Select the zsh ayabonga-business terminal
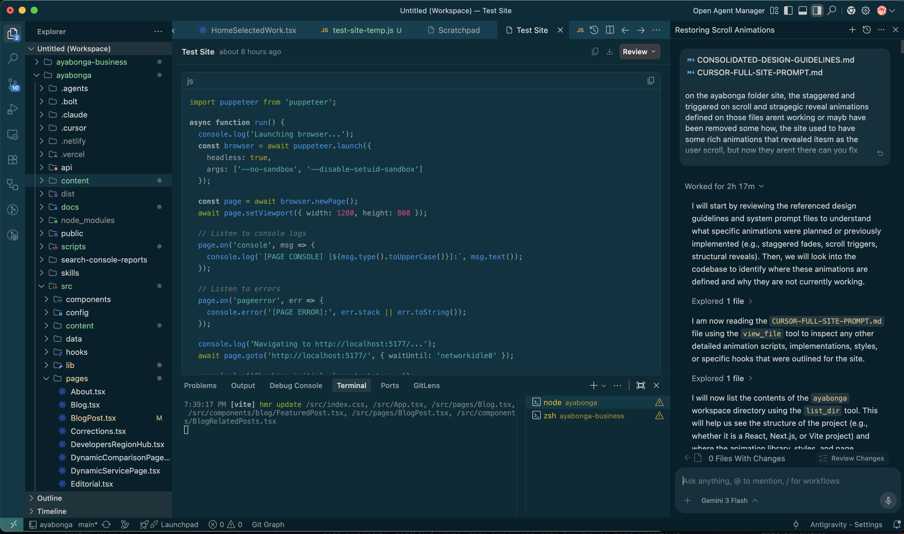904x534 pixels. [597, 416]
